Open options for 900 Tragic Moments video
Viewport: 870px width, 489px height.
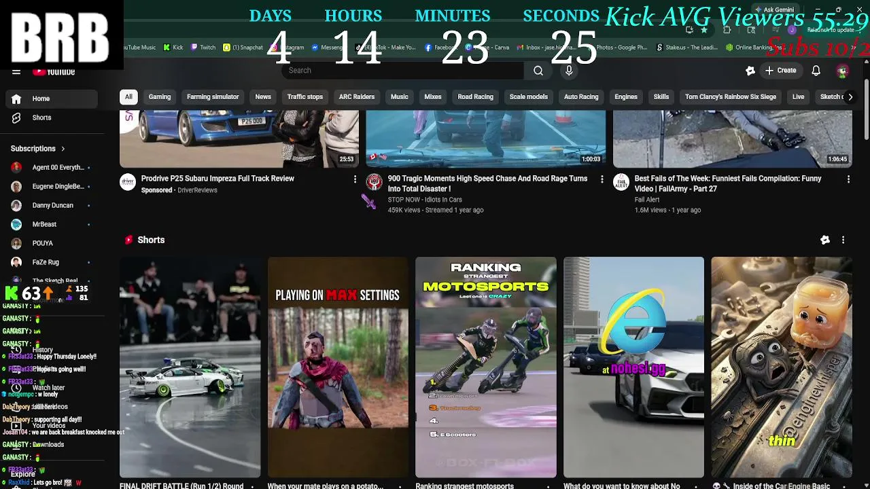tap(602, 179)
